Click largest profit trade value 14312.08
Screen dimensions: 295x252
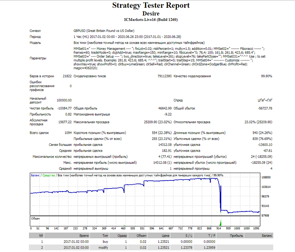pyautogui.click(x=165, y=145)
